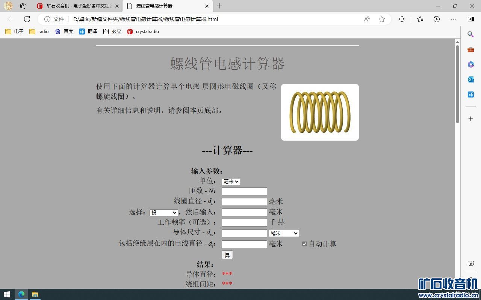The width and height of the screenshot is (481, 300).
Task: Open Microsoft Edge from the taskbar
Action: coord(21,294)
